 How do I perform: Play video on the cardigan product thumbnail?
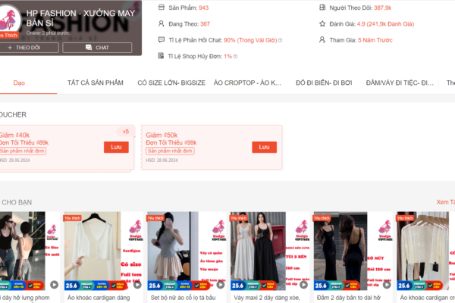tap(136, 285)
